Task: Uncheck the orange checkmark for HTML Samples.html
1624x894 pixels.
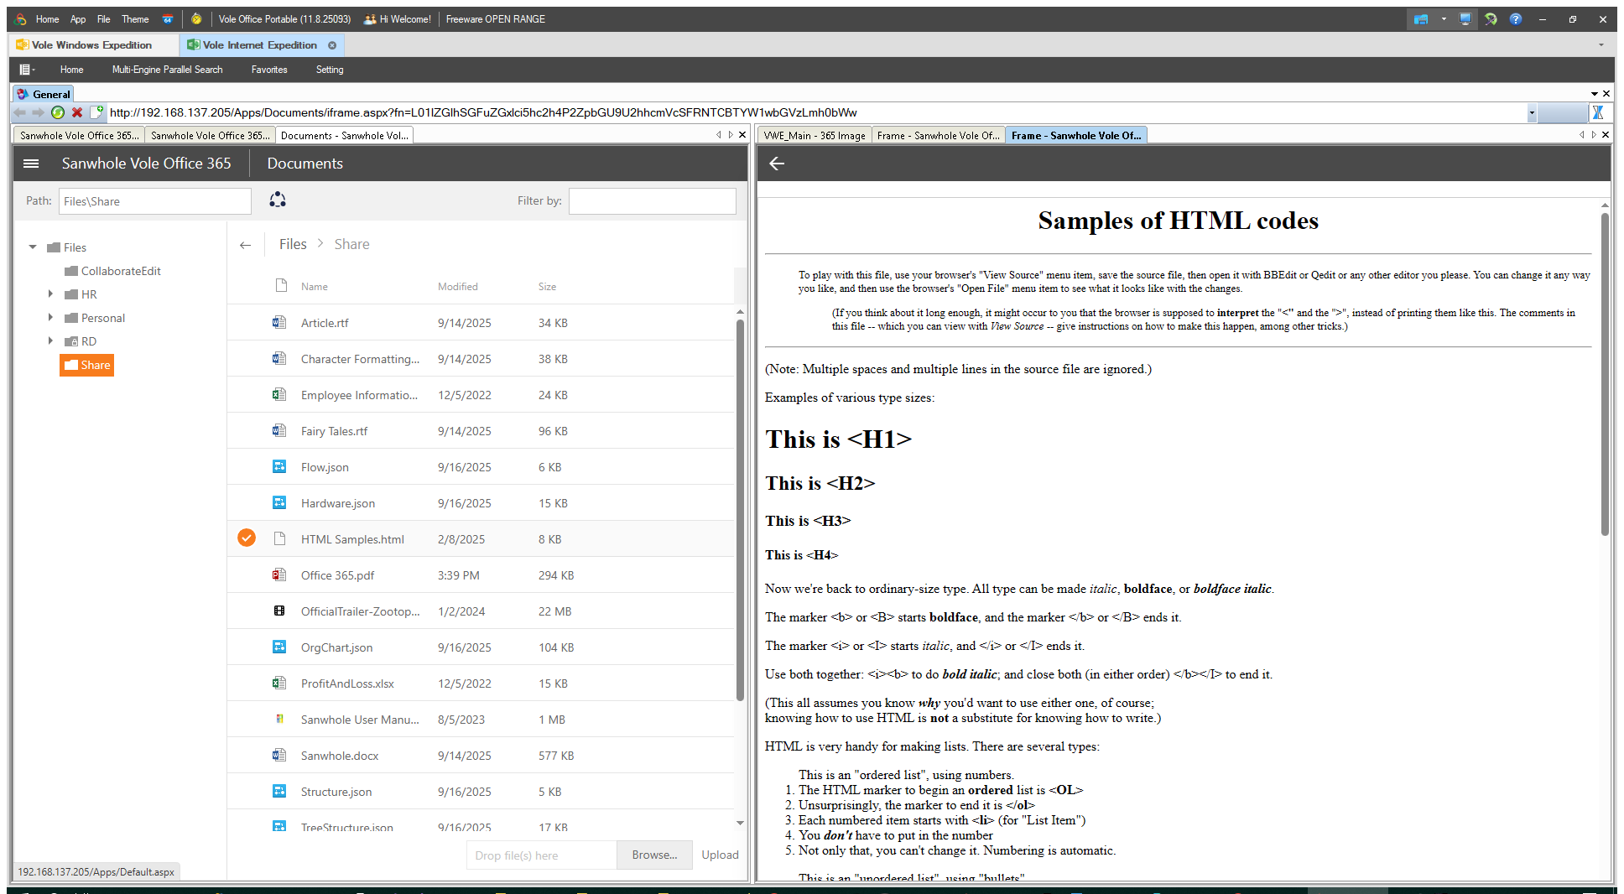Action: (247, 538)
